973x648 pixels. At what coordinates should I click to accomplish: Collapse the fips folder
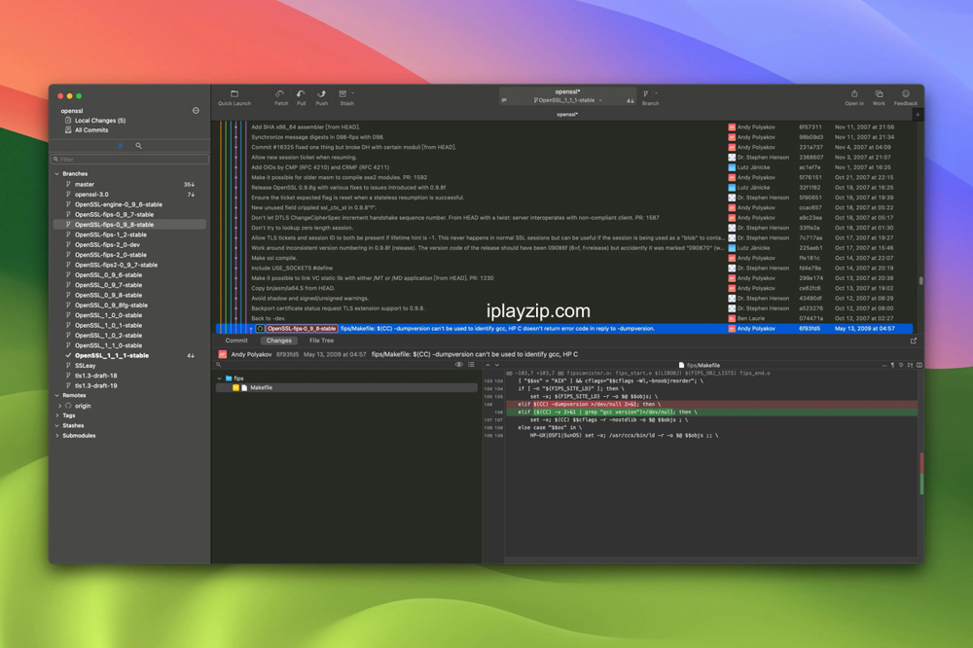coord(220,378)
